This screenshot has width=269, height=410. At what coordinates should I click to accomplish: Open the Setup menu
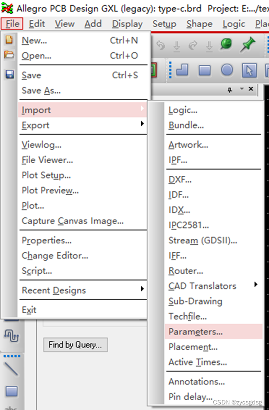click(x=164, y=24)
